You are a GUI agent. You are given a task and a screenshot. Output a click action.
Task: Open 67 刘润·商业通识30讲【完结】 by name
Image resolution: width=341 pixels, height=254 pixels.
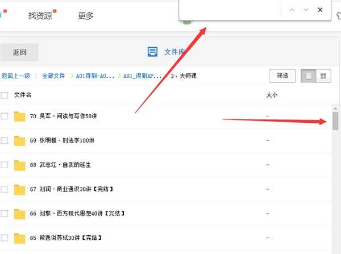(72, 189)
